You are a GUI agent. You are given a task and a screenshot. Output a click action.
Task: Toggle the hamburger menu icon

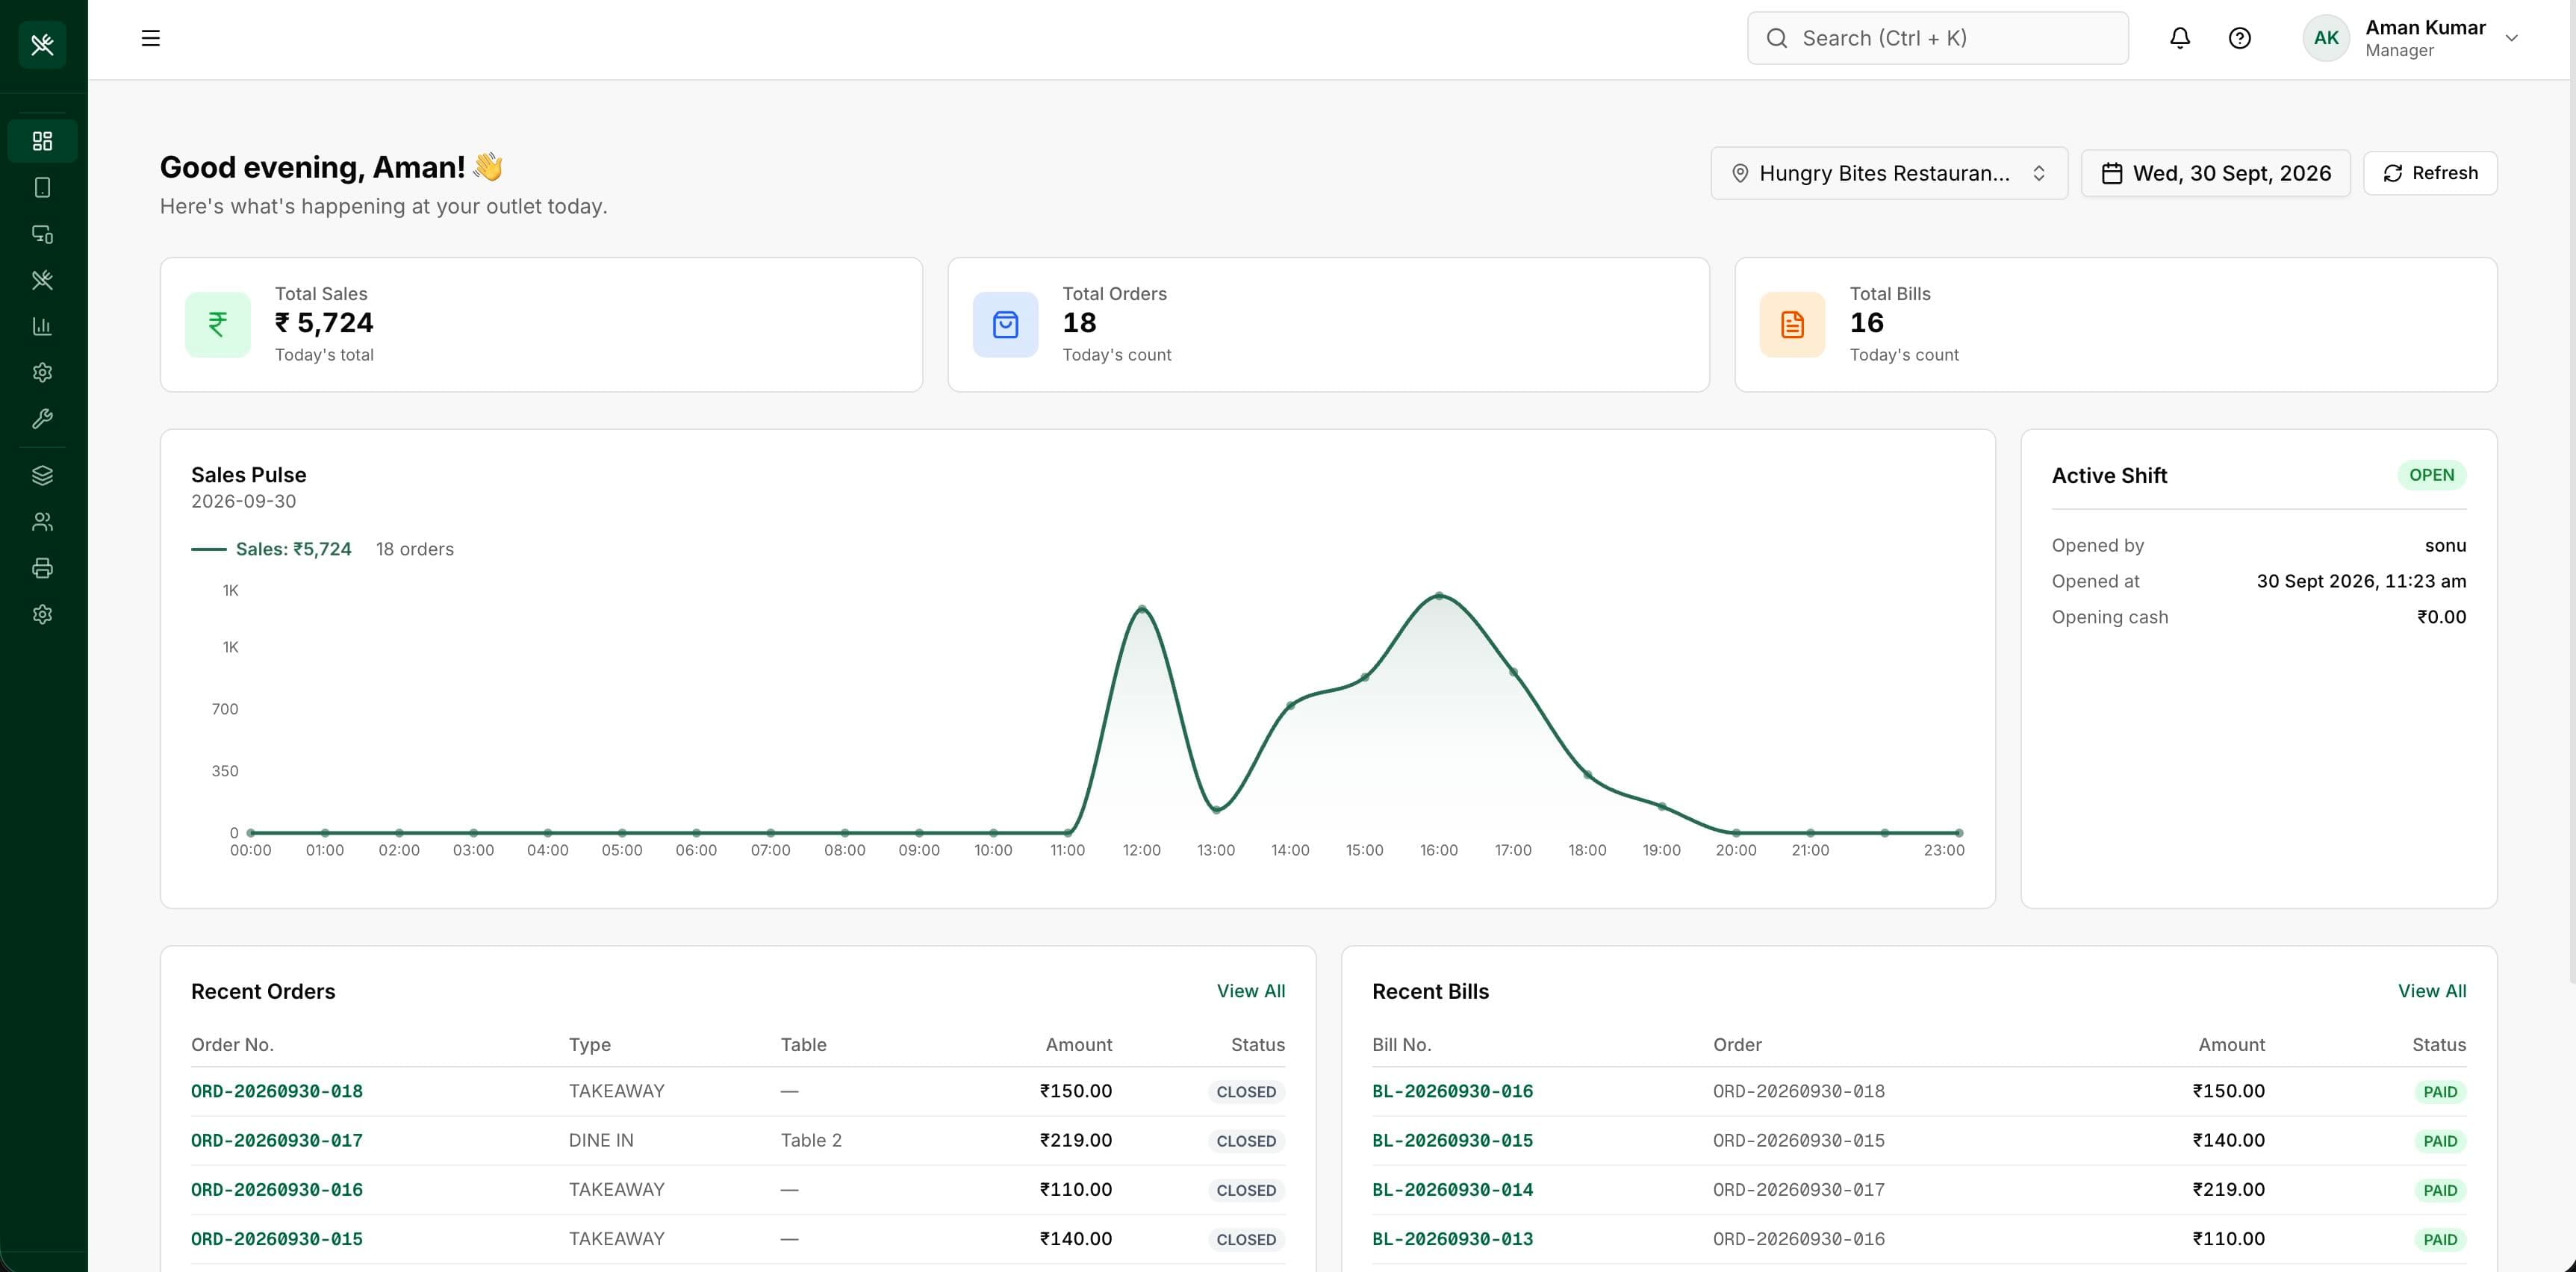pyautogui.click(x=151, y=38)
